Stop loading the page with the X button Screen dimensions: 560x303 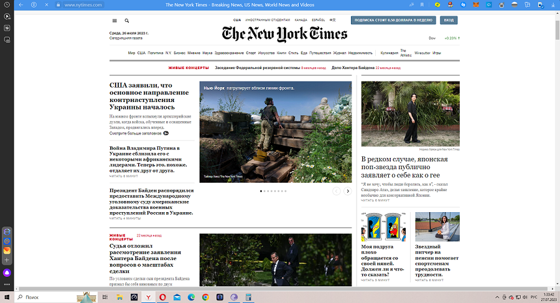tap(47, 4)
